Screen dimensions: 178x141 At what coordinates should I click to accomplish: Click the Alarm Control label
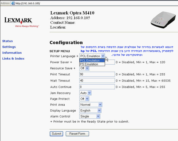click(60, 116)
